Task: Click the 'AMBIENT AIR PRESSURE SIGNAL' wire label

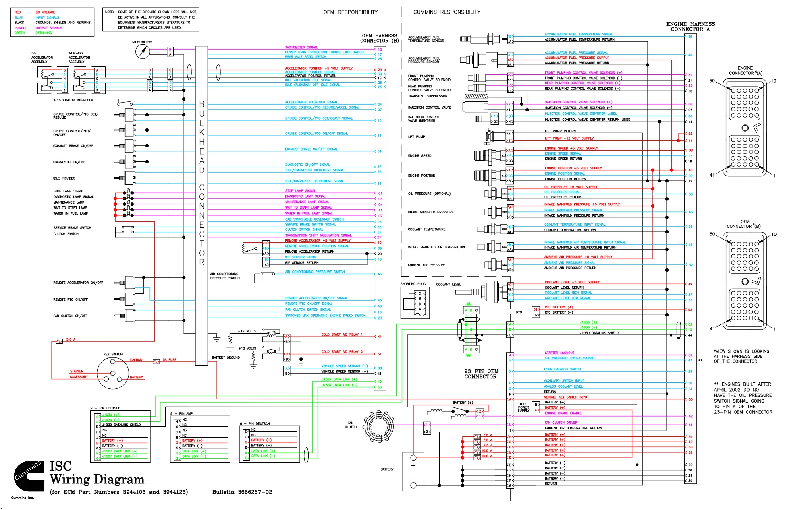Action: pos(570,263)
